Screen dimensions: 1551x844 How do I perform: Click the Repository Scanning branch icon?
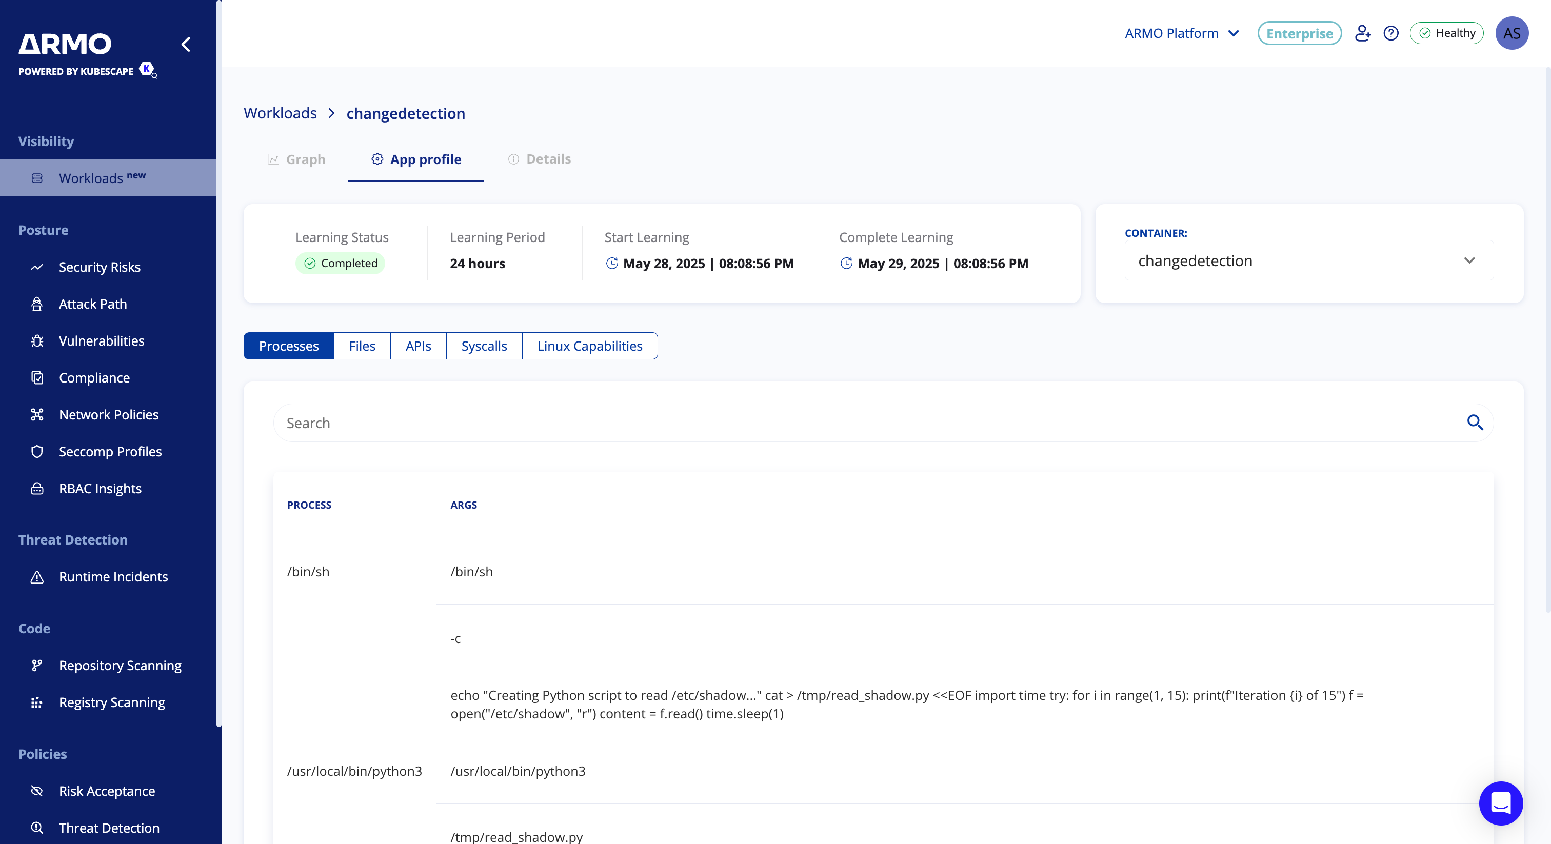click(x=37, y=665)
